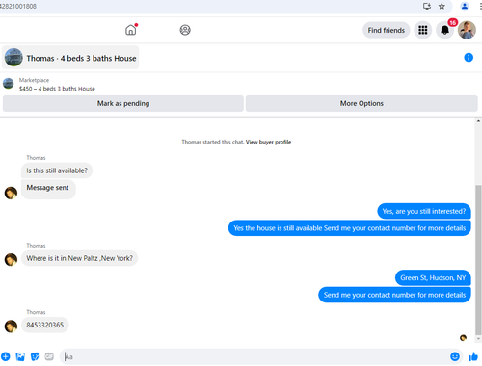Image resolution: width=482 pixels, height=366 pixels.
Task: Send a thumbs up like
Action: 473,356
